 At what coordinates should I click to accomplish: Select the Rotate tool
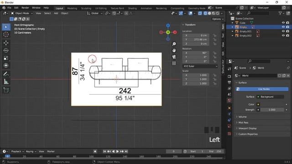pyautogui.click(x=6, y=51)
